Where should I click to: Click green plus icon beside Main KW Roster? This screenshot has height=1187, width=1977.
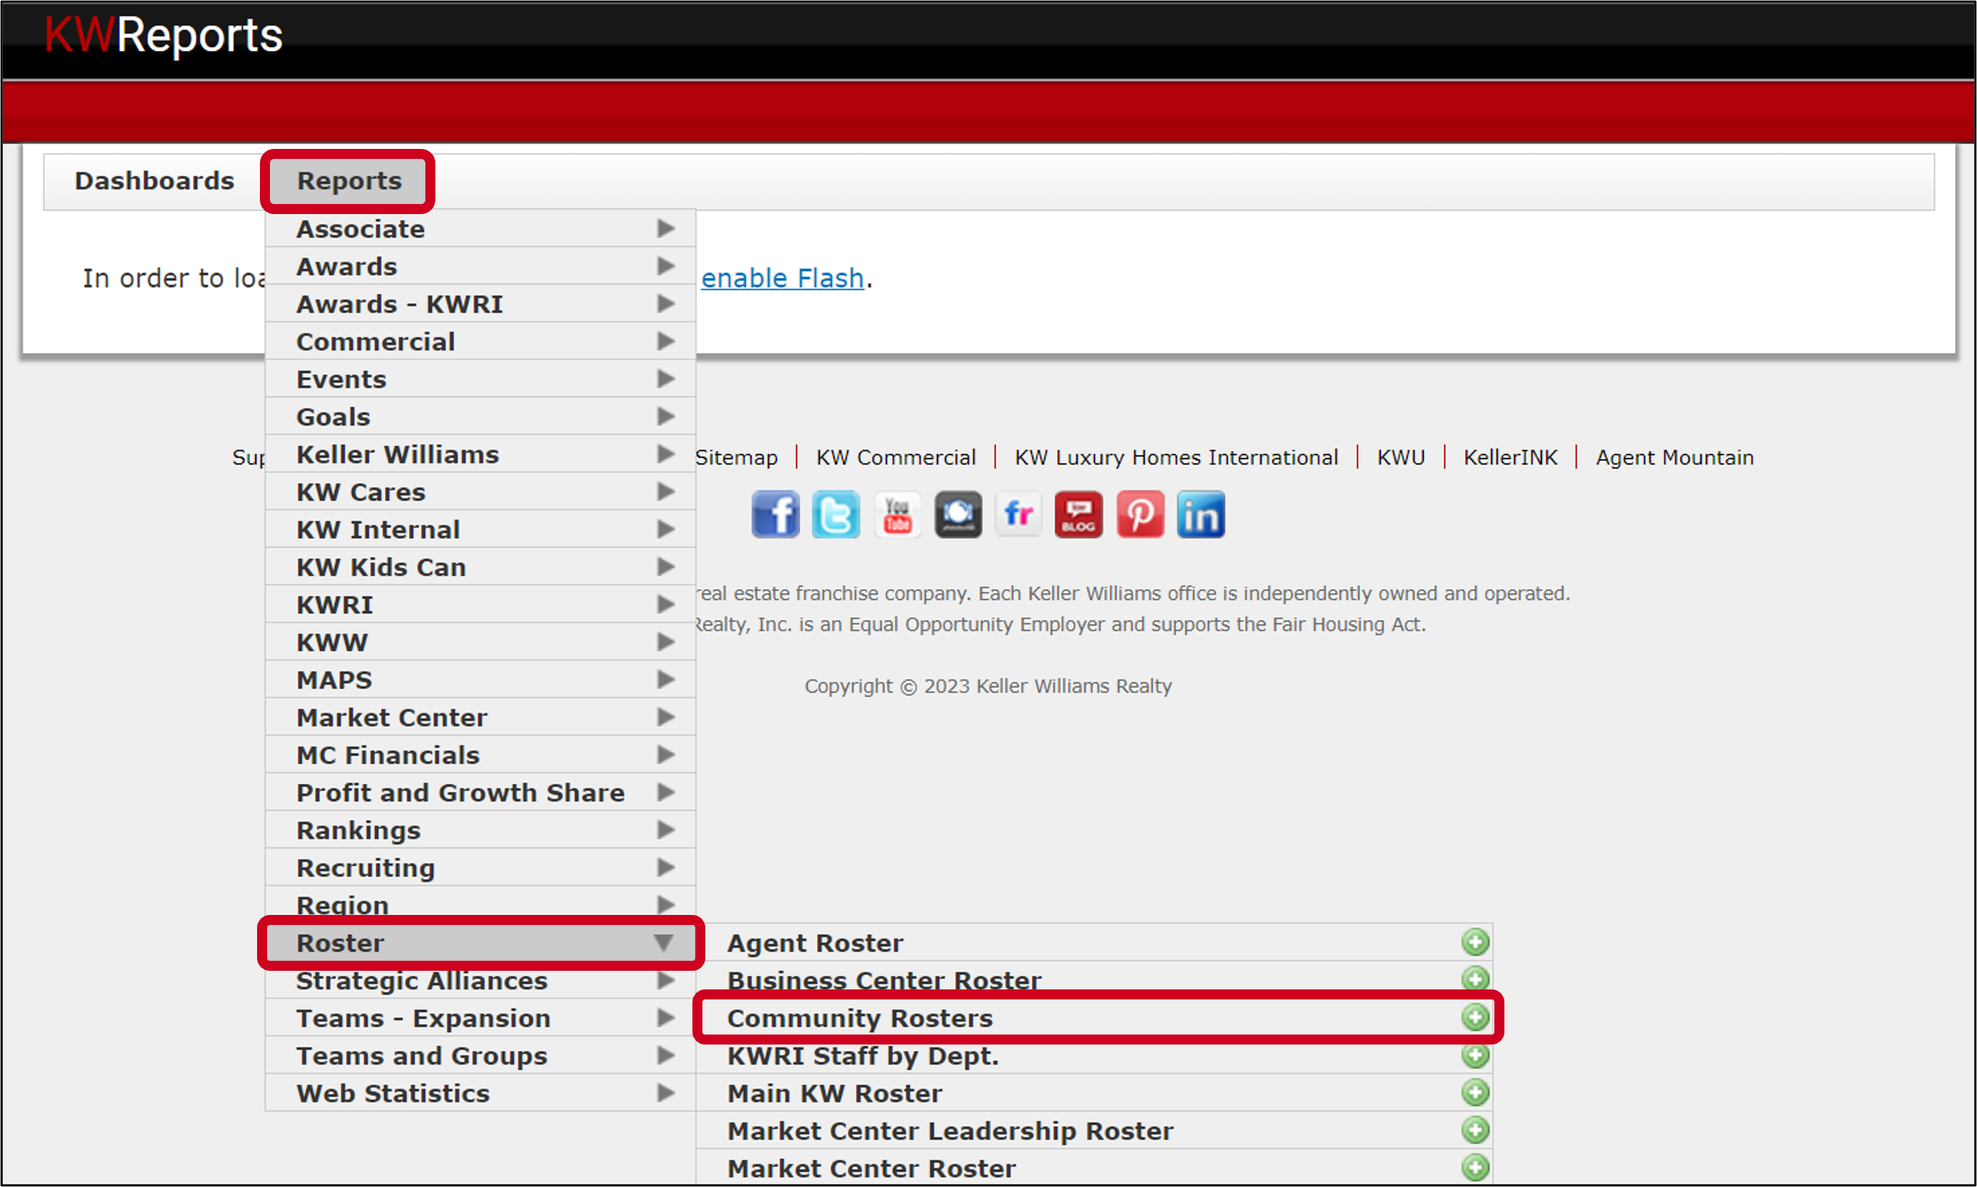click(x=1476, y=1092)
